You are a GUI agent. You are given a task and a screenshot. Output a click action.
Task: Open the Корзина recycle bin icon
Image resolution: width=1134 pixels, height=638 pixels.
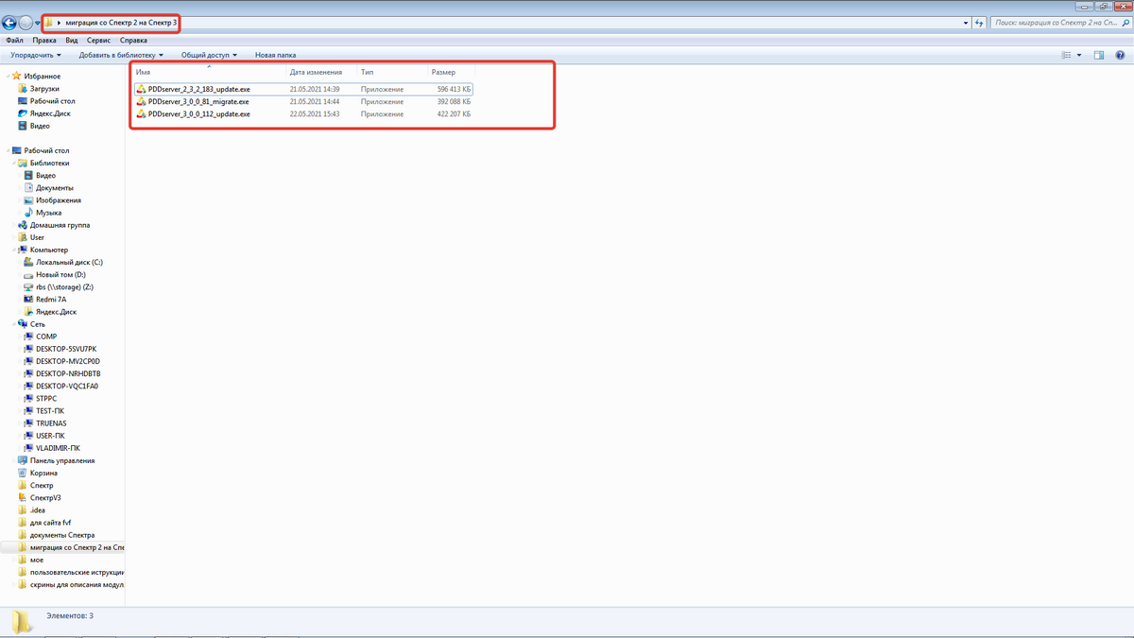pos(23,473)
